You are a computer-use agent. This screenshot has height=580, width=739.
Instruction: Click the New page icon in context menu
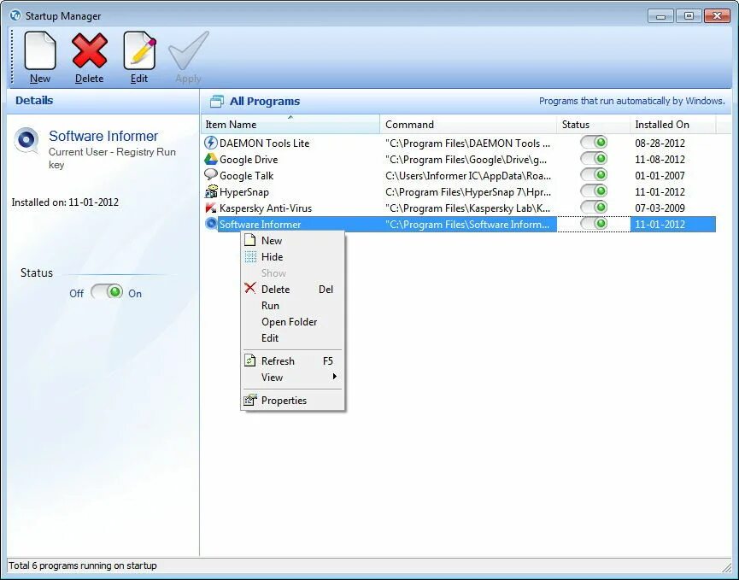(x=250, y=240)
